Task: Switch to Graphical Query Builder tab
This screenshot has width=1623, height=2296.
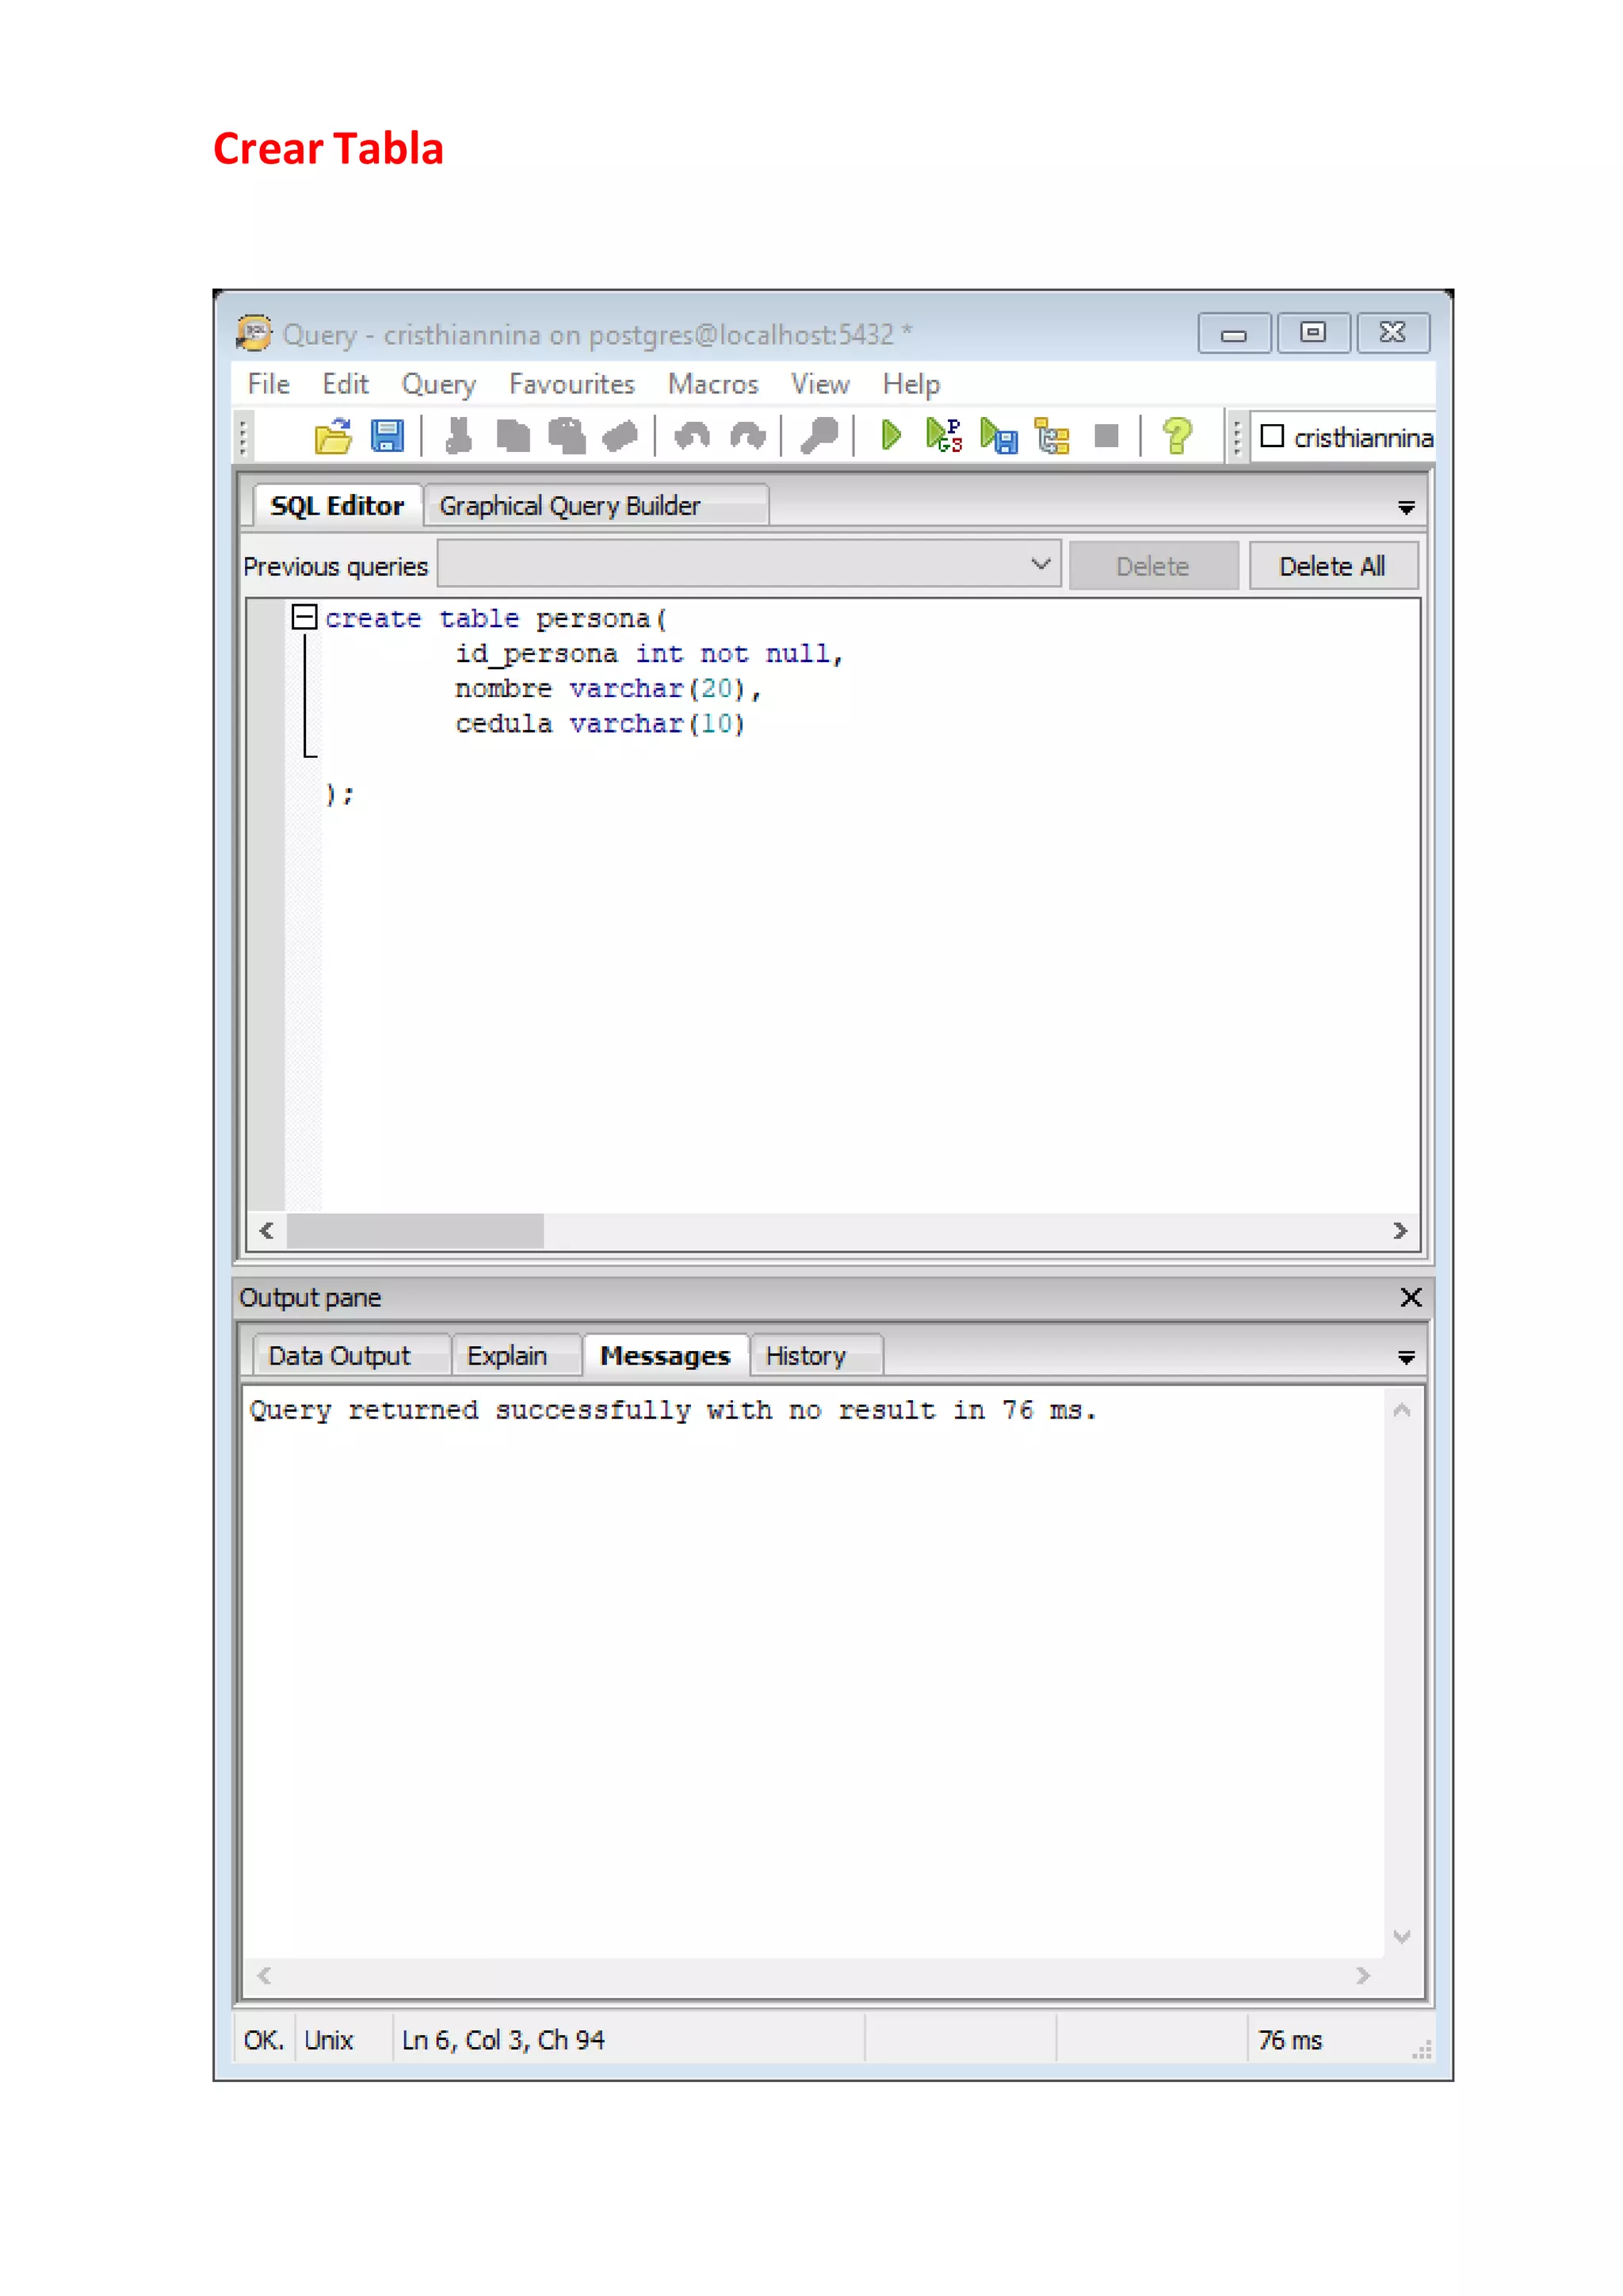Action: pos(596,506)
